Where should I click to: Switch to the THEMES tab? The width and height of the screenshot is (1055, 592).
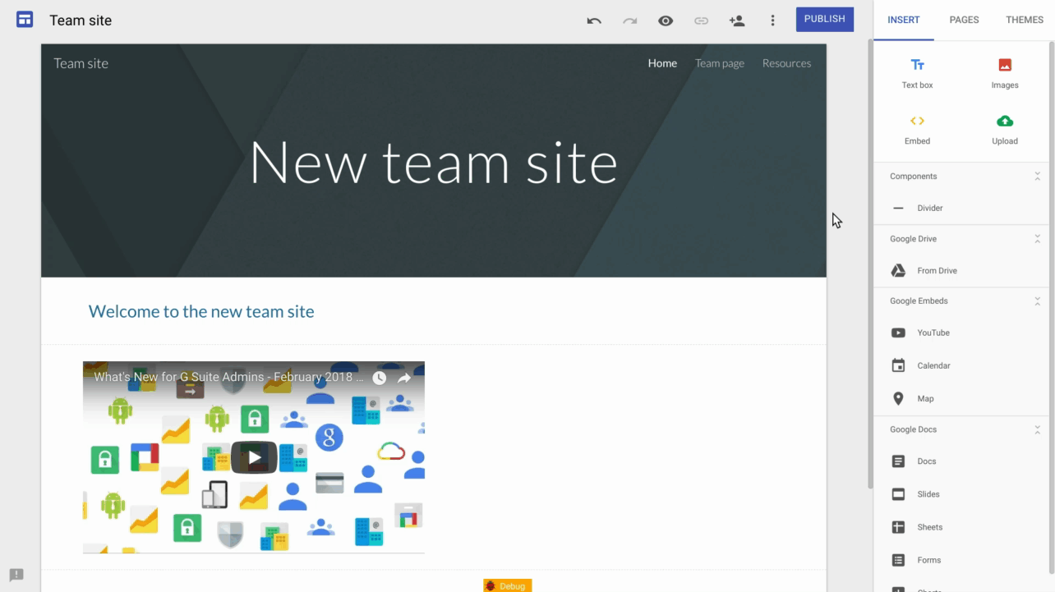[1024, 20]
